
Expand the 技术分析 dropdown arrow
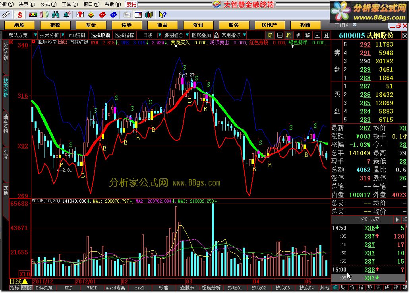(63, 35)
